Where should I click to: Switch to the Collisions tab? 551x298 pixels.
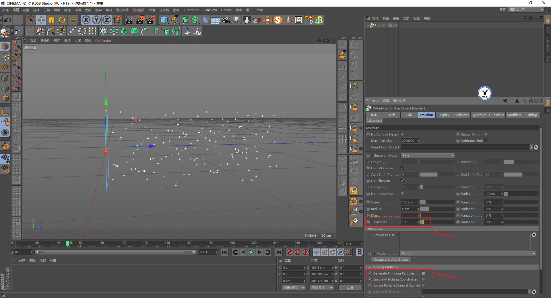461,115
